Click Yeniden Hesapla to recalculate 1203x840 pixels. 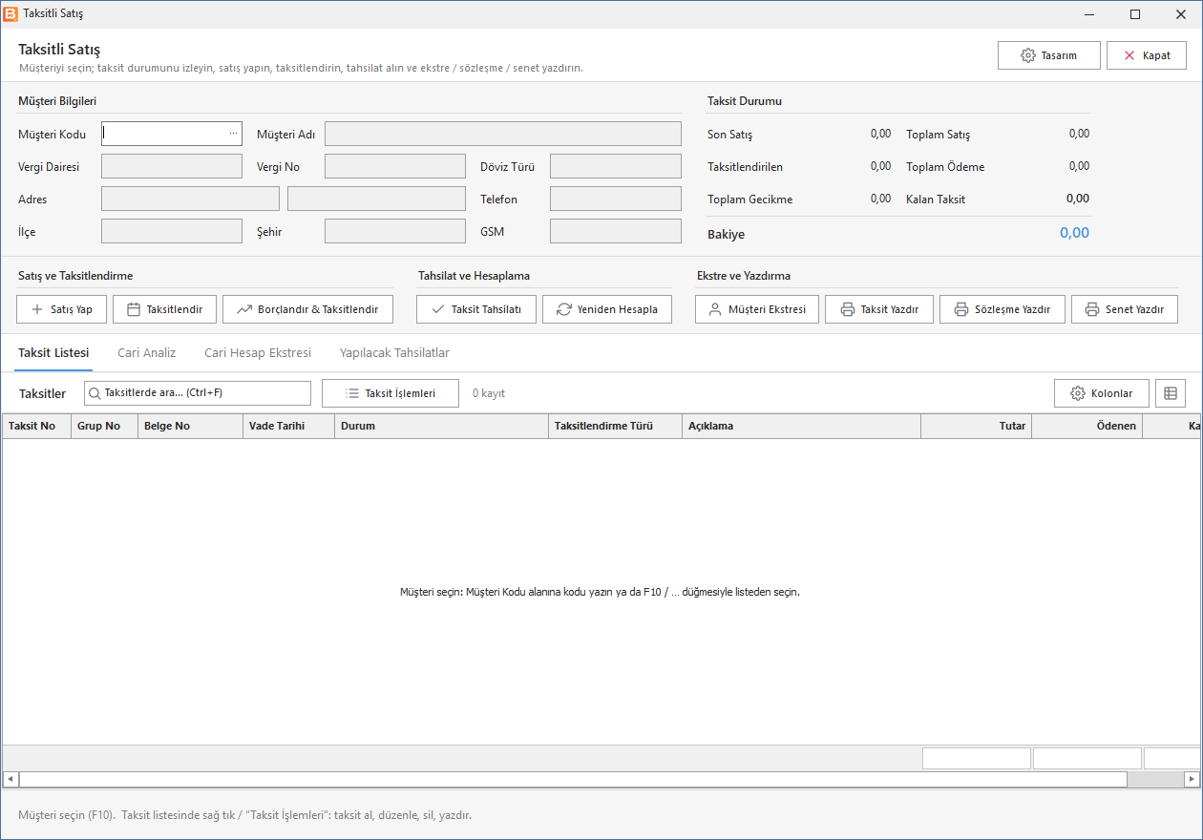click(607, 309)
